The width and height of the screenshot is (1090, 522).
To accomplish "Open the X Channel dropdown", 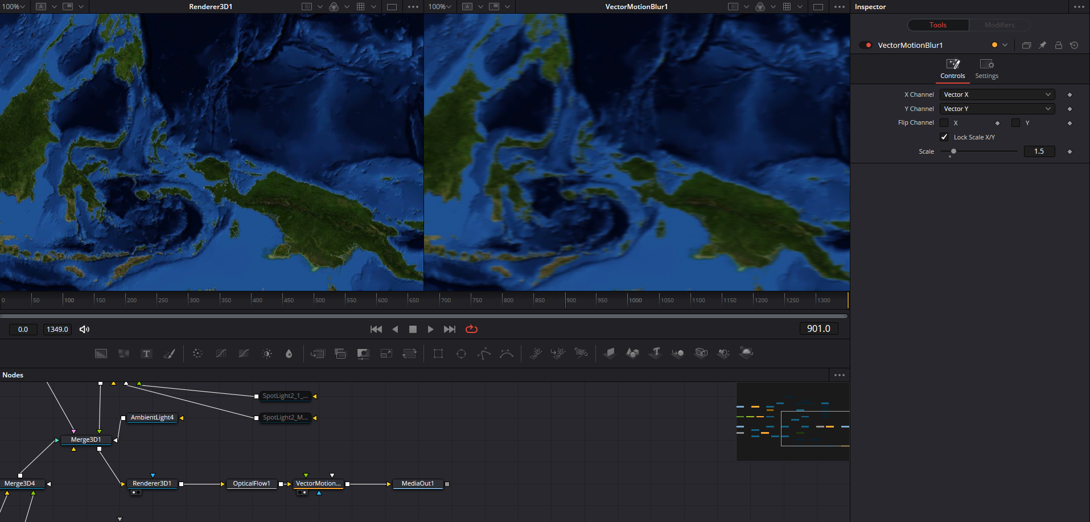I will (997, 94).
